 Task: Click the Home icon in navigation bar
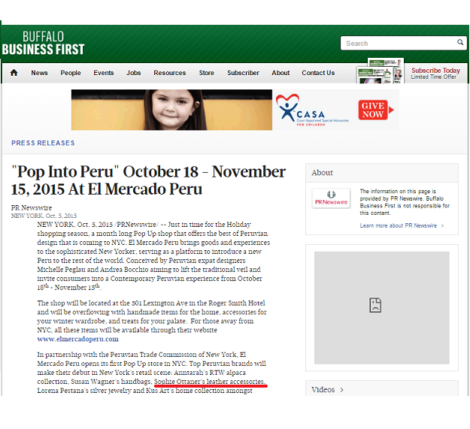click(x=13, y=73)
